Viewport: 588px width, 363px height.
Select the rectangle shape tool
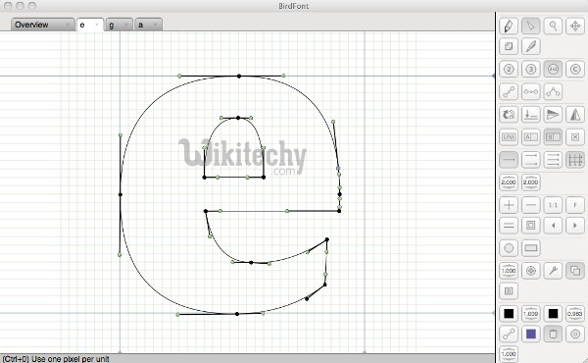[x=530, y=248]
